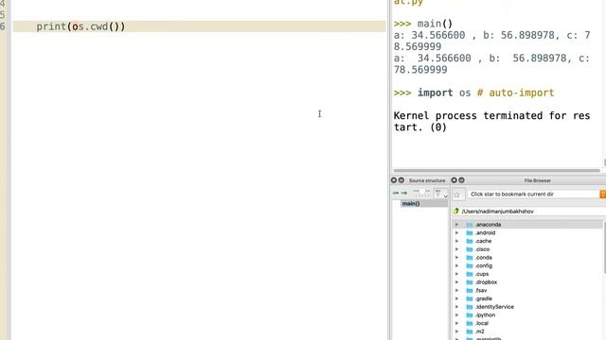Open the bookmarked directories dropdown
Image resolution: width=606 pixels, height=340 pixels.
click(602, 194)
